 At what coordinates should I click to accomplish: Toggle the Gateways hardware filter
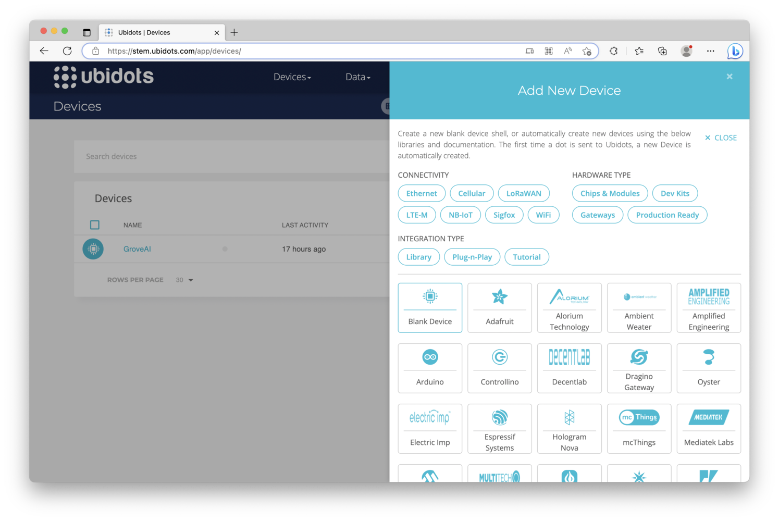point(598,215)
